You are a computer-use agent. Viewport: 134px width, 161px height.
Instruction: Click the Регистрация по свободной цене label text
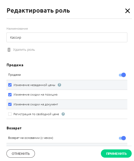(x=36, y=114)
